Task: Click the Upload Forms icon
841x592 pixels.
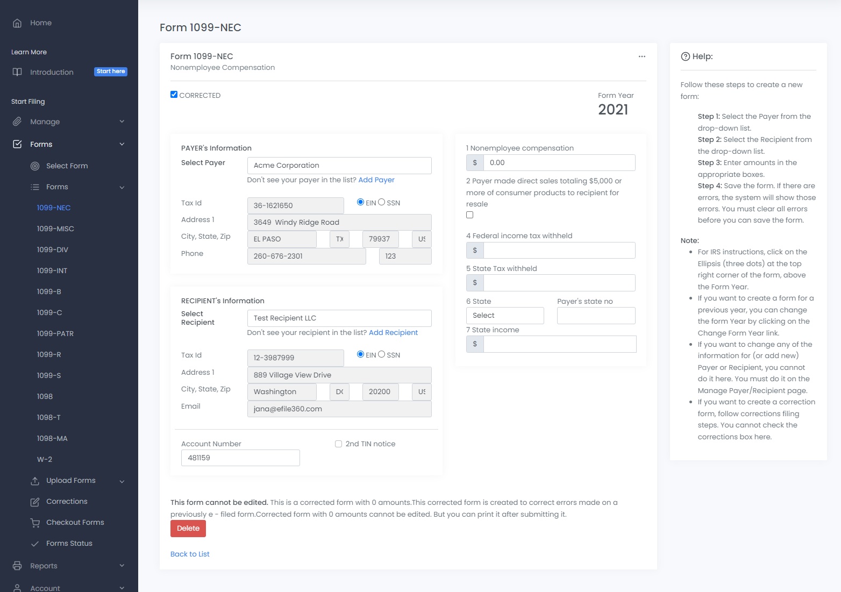Action: click(35, 481)
